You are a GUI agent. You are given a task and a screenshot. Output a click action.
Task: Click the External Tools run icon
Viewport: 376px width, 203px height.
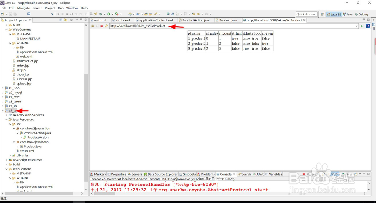coord(117,14)
